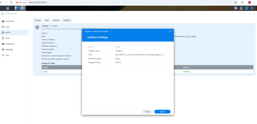Click the Edit button in the toolbar
Viewport: 257px width, 124px height.
pyautogui.click(x=47, y=20)
